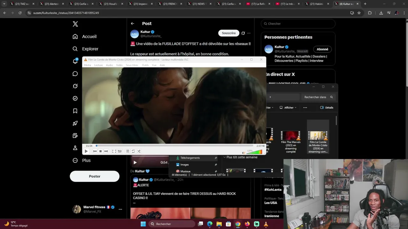Viewport: 408px width, 229px height.
Task: Bookmark page with Chrome star icon
Action: pyautogui.click(x=359, y=13)
